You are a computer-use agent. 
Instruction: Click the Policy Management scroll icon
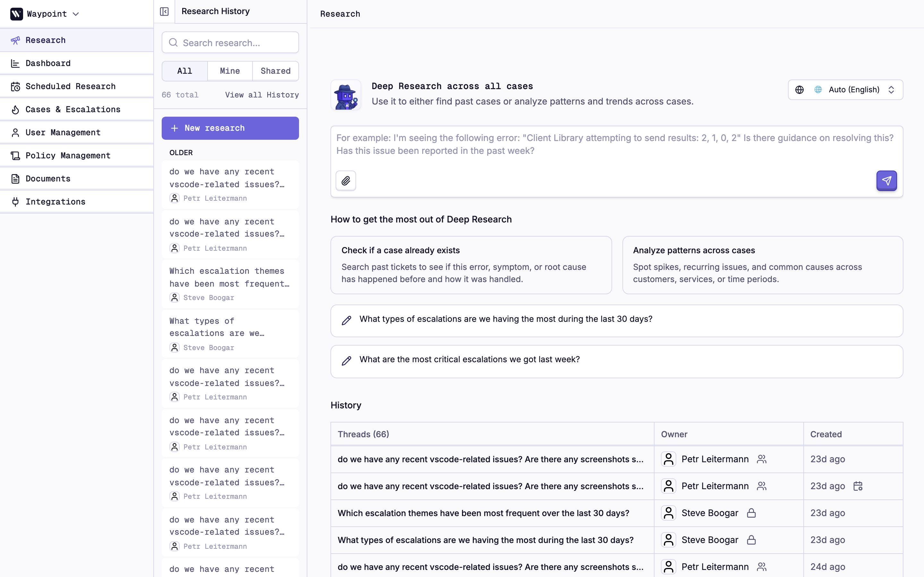(15, 156)
